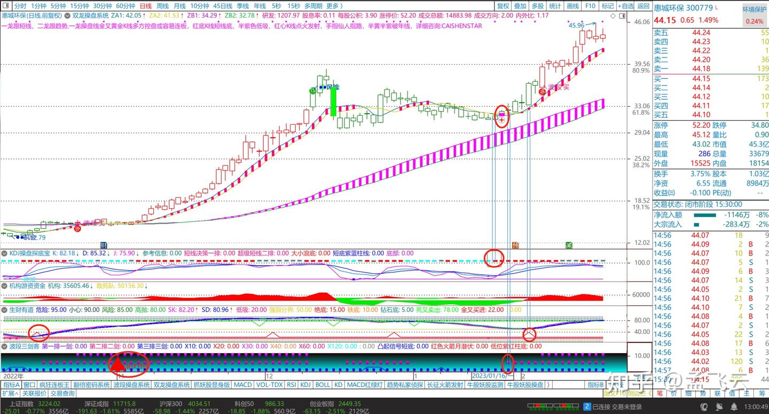Image resolution: width=769 pixels, height=414 pixels.
Task: Select the 双龙操盘系统 indicator tab
Action: click(172, 385)
